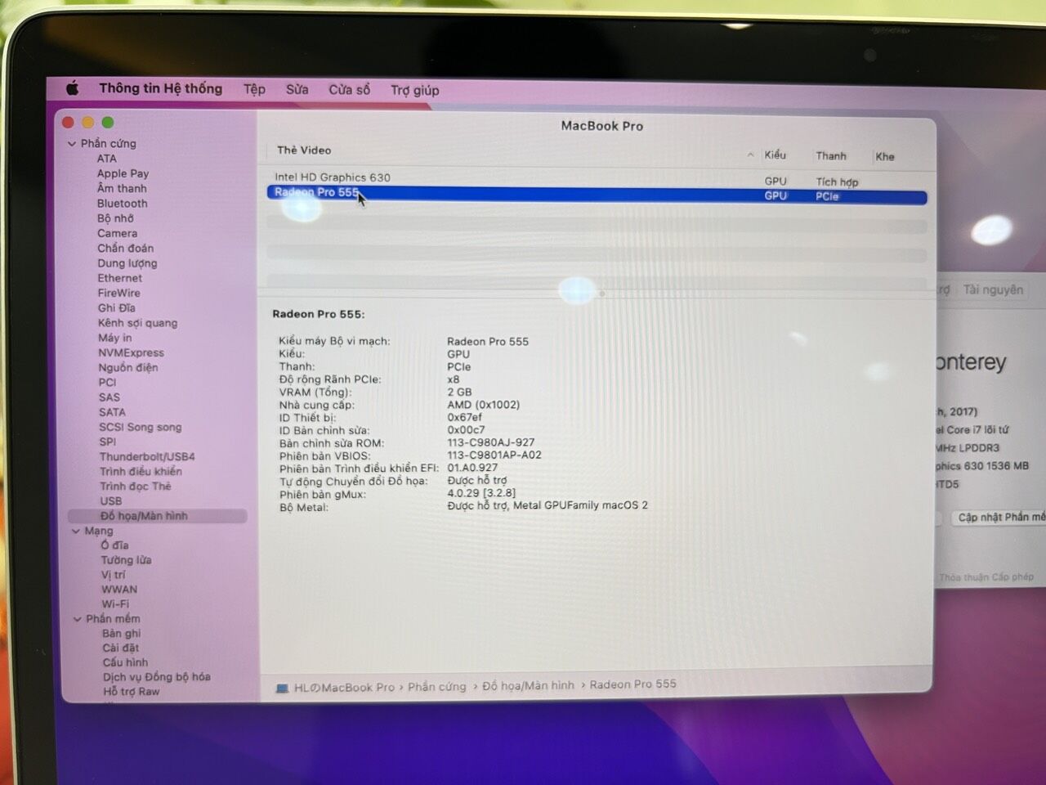Open the Trợ giúp menu
1046x785 pixels.
(414, 90)
